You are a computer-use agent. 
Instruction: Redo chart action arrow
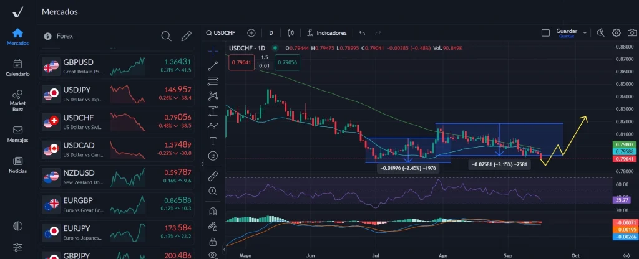pos(378,33)
